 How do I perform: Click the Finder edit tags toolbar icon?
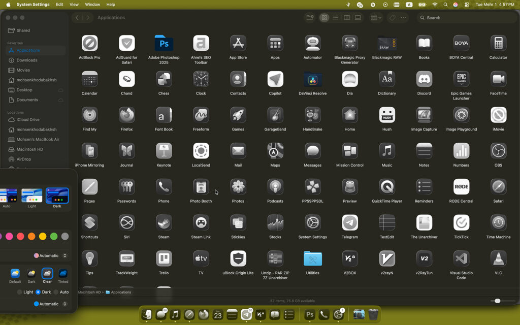pyautogui.click(x=393, y=18)
